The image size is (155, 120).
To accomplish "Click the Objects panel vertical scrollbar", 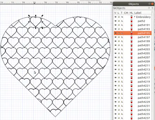I will [153, 64].
